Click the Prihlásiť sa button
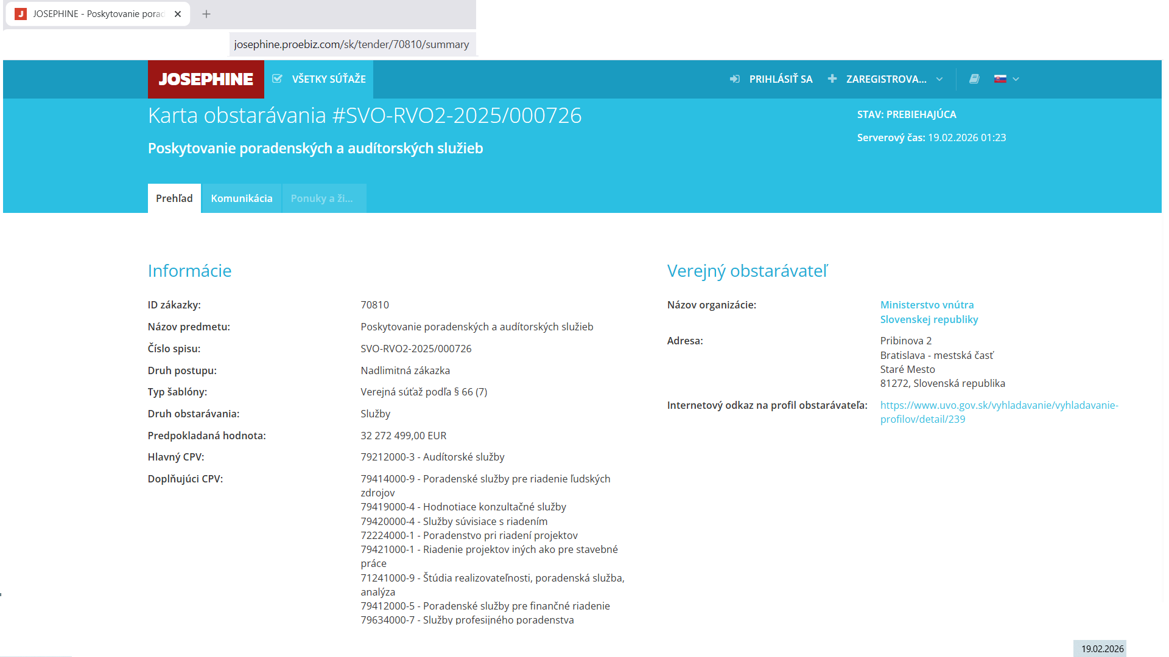 781,79
